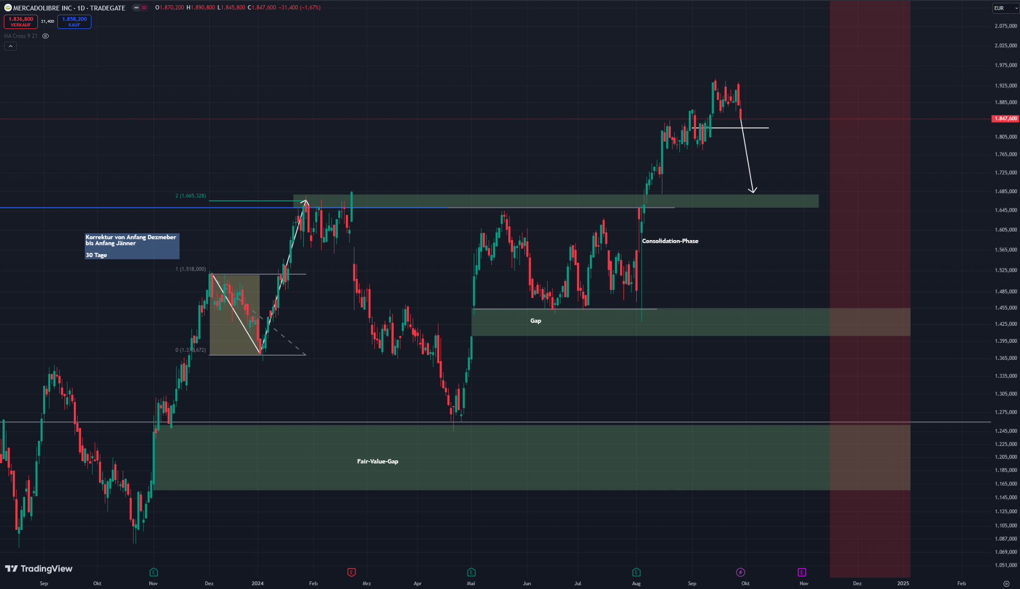
Task: Select the Gap text label
Action: [x=535, y=321]
